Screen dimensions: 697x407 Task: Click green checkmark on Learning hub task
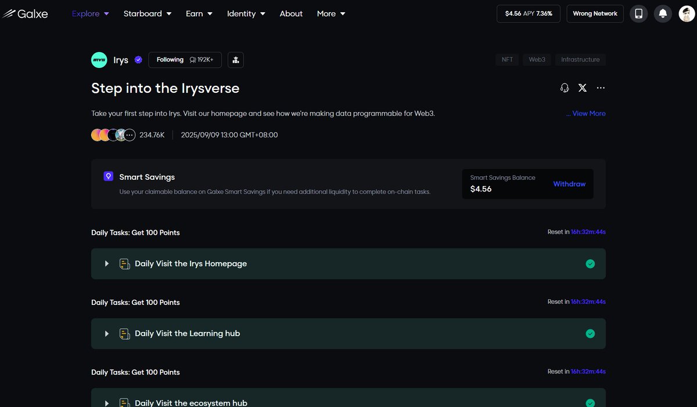coord(590,333)
